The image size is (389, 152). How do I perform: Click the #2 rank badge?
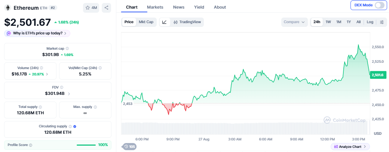pos(53,8)
